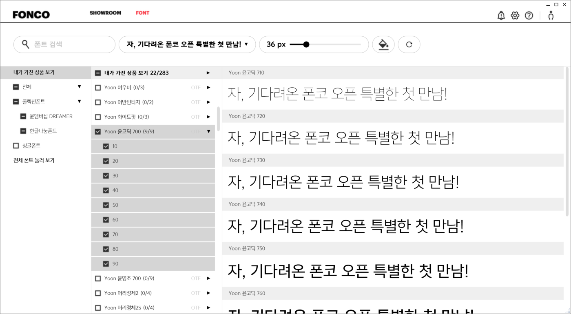Open the settings gear icon
Viewport: 571px width, 314px height.
coord(515,15)
